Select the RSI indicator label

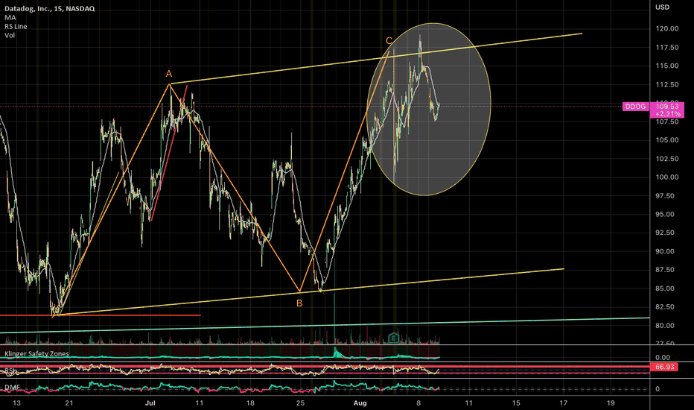pyautogui.click(x=10, y=370)
